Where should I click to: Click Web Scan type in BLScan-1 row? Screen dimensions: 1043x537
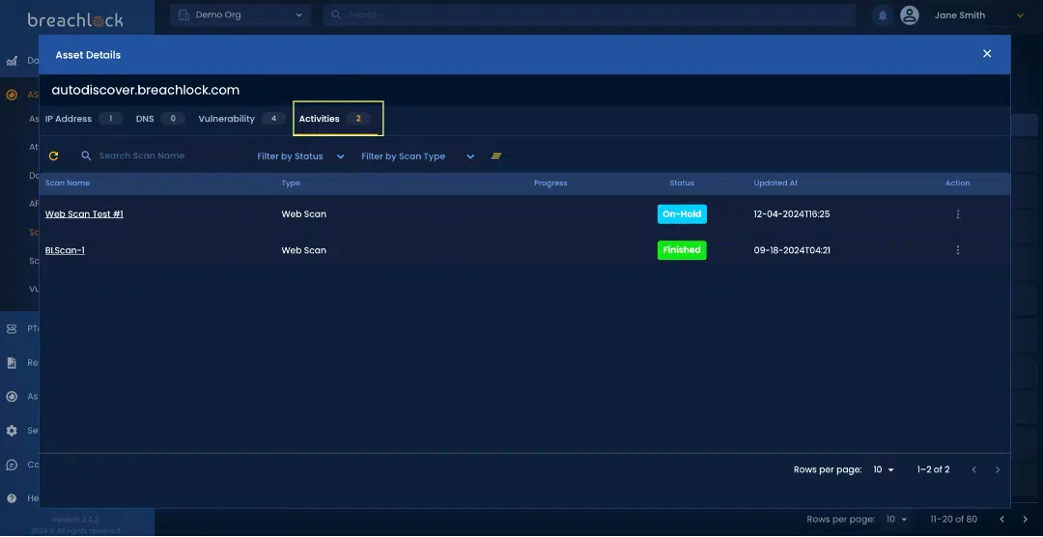[304, 250]
